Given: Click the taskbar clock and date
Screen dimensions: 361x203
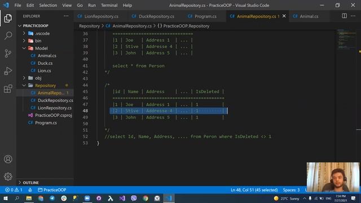Looking at the screenshot, I should click(340, 198).
